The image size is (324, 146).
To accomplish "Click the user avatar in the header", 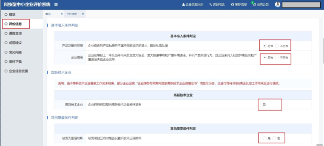I will [x=278, y=5].
